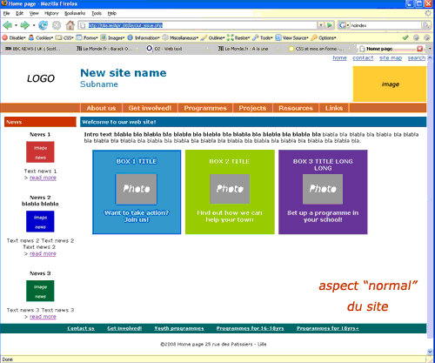435x363 pixels.
Task: Open the View menu
Action: coord(34,13)
